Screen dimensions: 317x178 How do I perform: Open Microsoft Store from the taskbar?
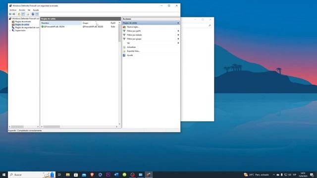pyautogui.click(x=76, y=175)
